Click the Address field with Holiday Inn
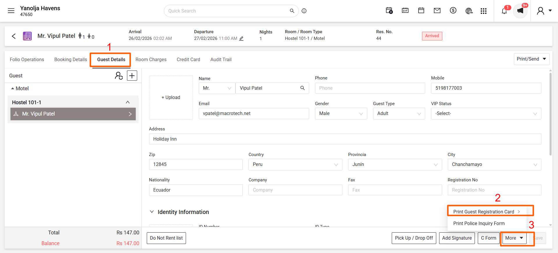This screenshot has width=558, height=253. tap(345, 139)
